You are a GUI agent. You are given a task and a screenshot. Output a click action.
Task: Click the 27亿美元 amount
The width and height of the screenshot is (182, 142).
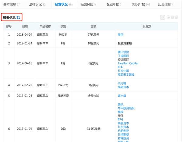click(x=93, y=35)
